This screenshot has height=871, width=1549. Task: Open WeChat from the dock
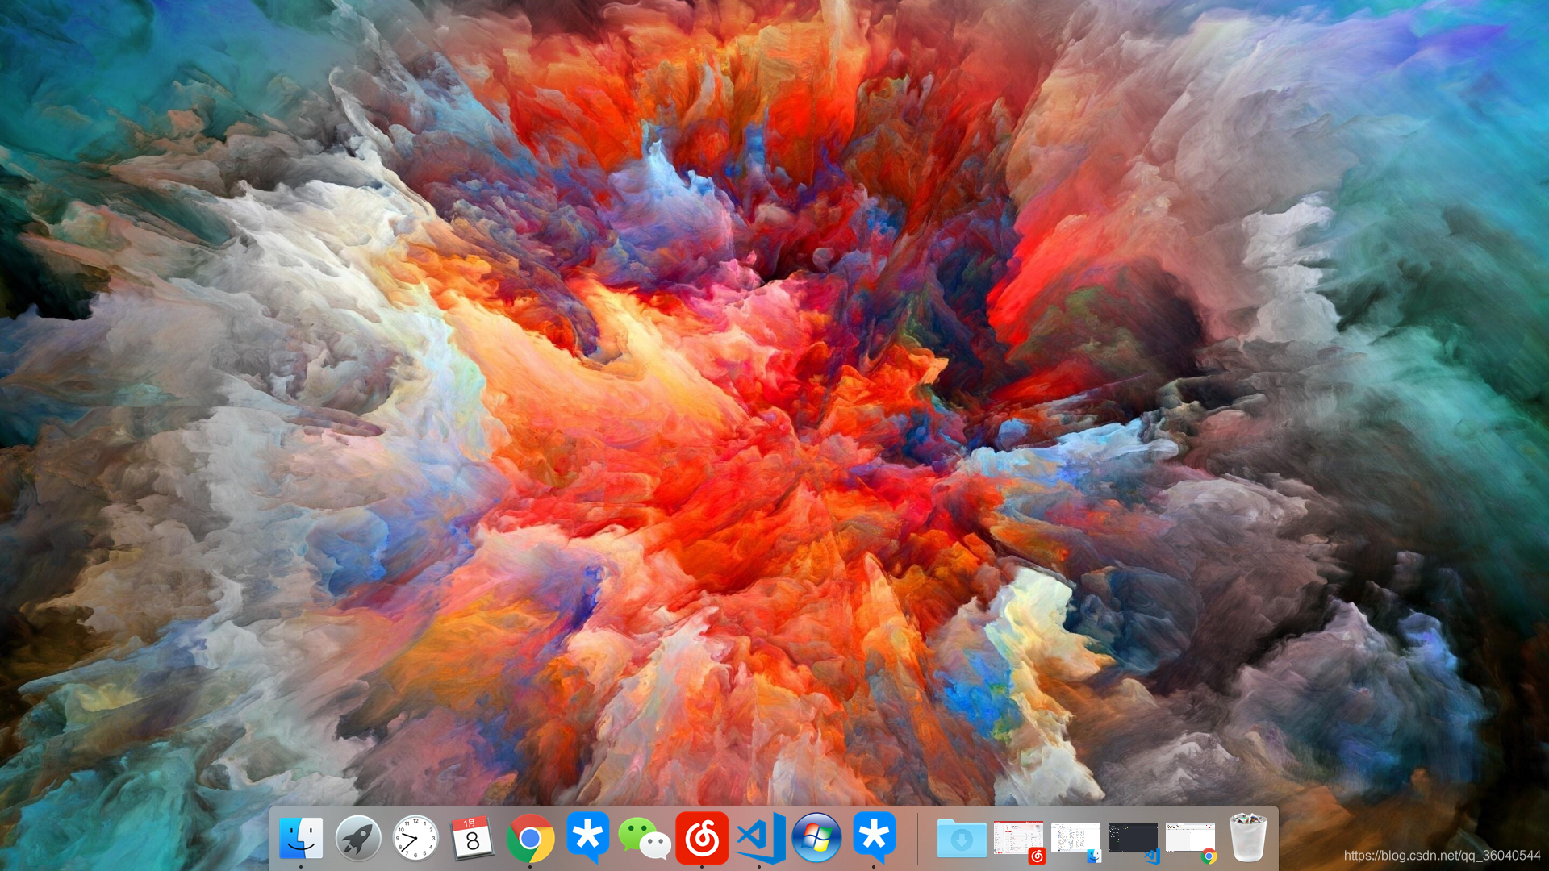[645, 838]
